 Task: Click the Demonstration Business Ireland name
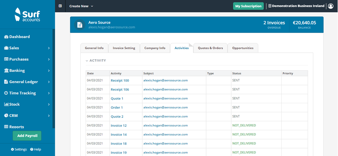pyautogui.click(x=298, y=6)
